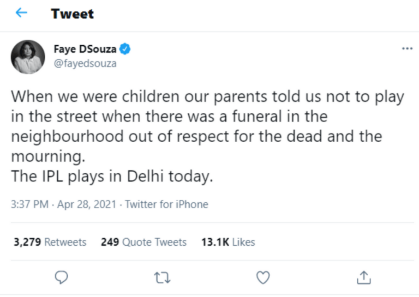Open the @fayedsouza handle link
419x297 pixels.
tap(85, 63)
